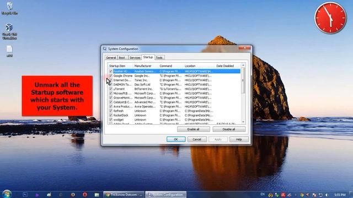The width and height of the screenshot is (353, 198).
Task: Uncheck the µTorrent startup checkbox
Action: (110, 89)
